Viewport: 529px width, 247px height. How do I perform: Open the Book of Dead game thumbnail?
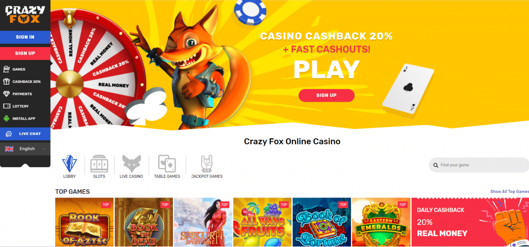coord(144,222)
